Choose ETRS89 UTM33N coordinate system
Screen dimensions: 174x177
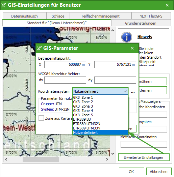(x=100, y=128)
